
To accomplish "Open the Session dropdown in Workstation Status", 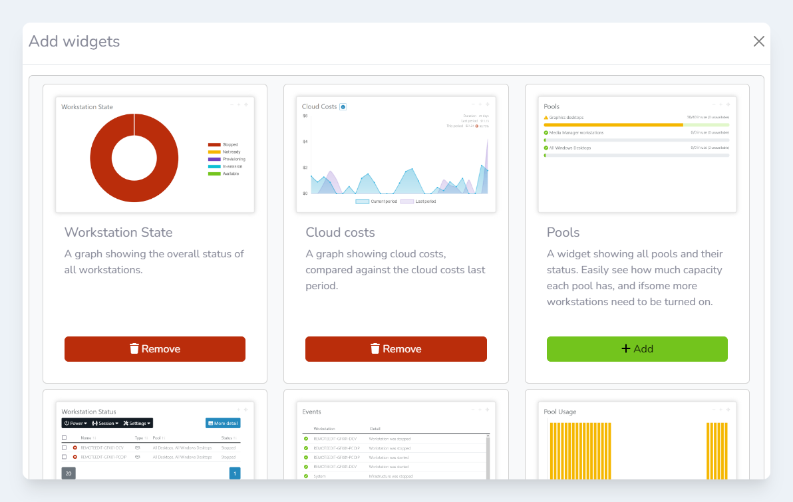I will click(105, 423).
